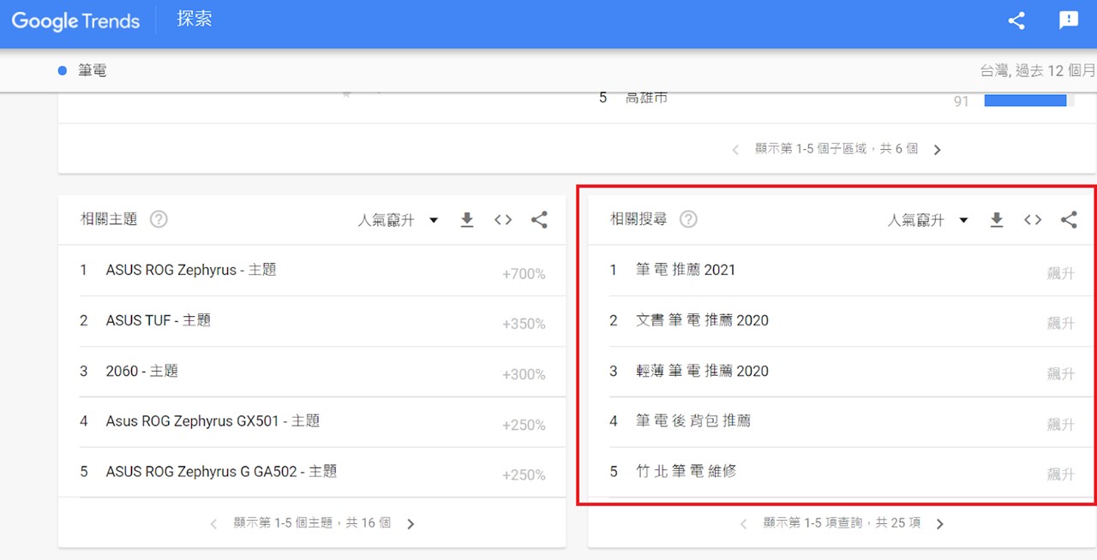1097x560 pixels.
Task: Embed the 相關搜尋 widget
Action: click(x=1033, y=220)
